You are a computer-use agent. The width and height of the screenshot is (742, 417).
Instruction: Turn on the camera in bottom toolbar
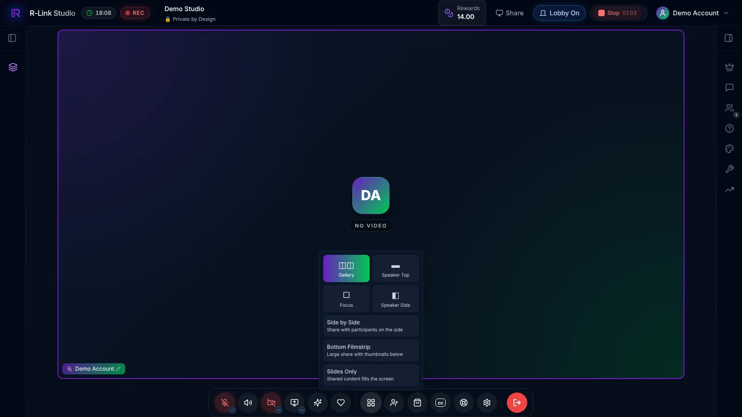271,403
